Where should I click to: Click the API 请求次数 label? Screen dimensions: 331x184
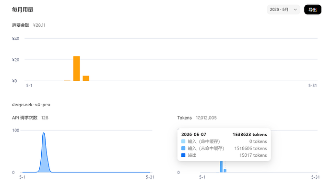click(24, 118)
